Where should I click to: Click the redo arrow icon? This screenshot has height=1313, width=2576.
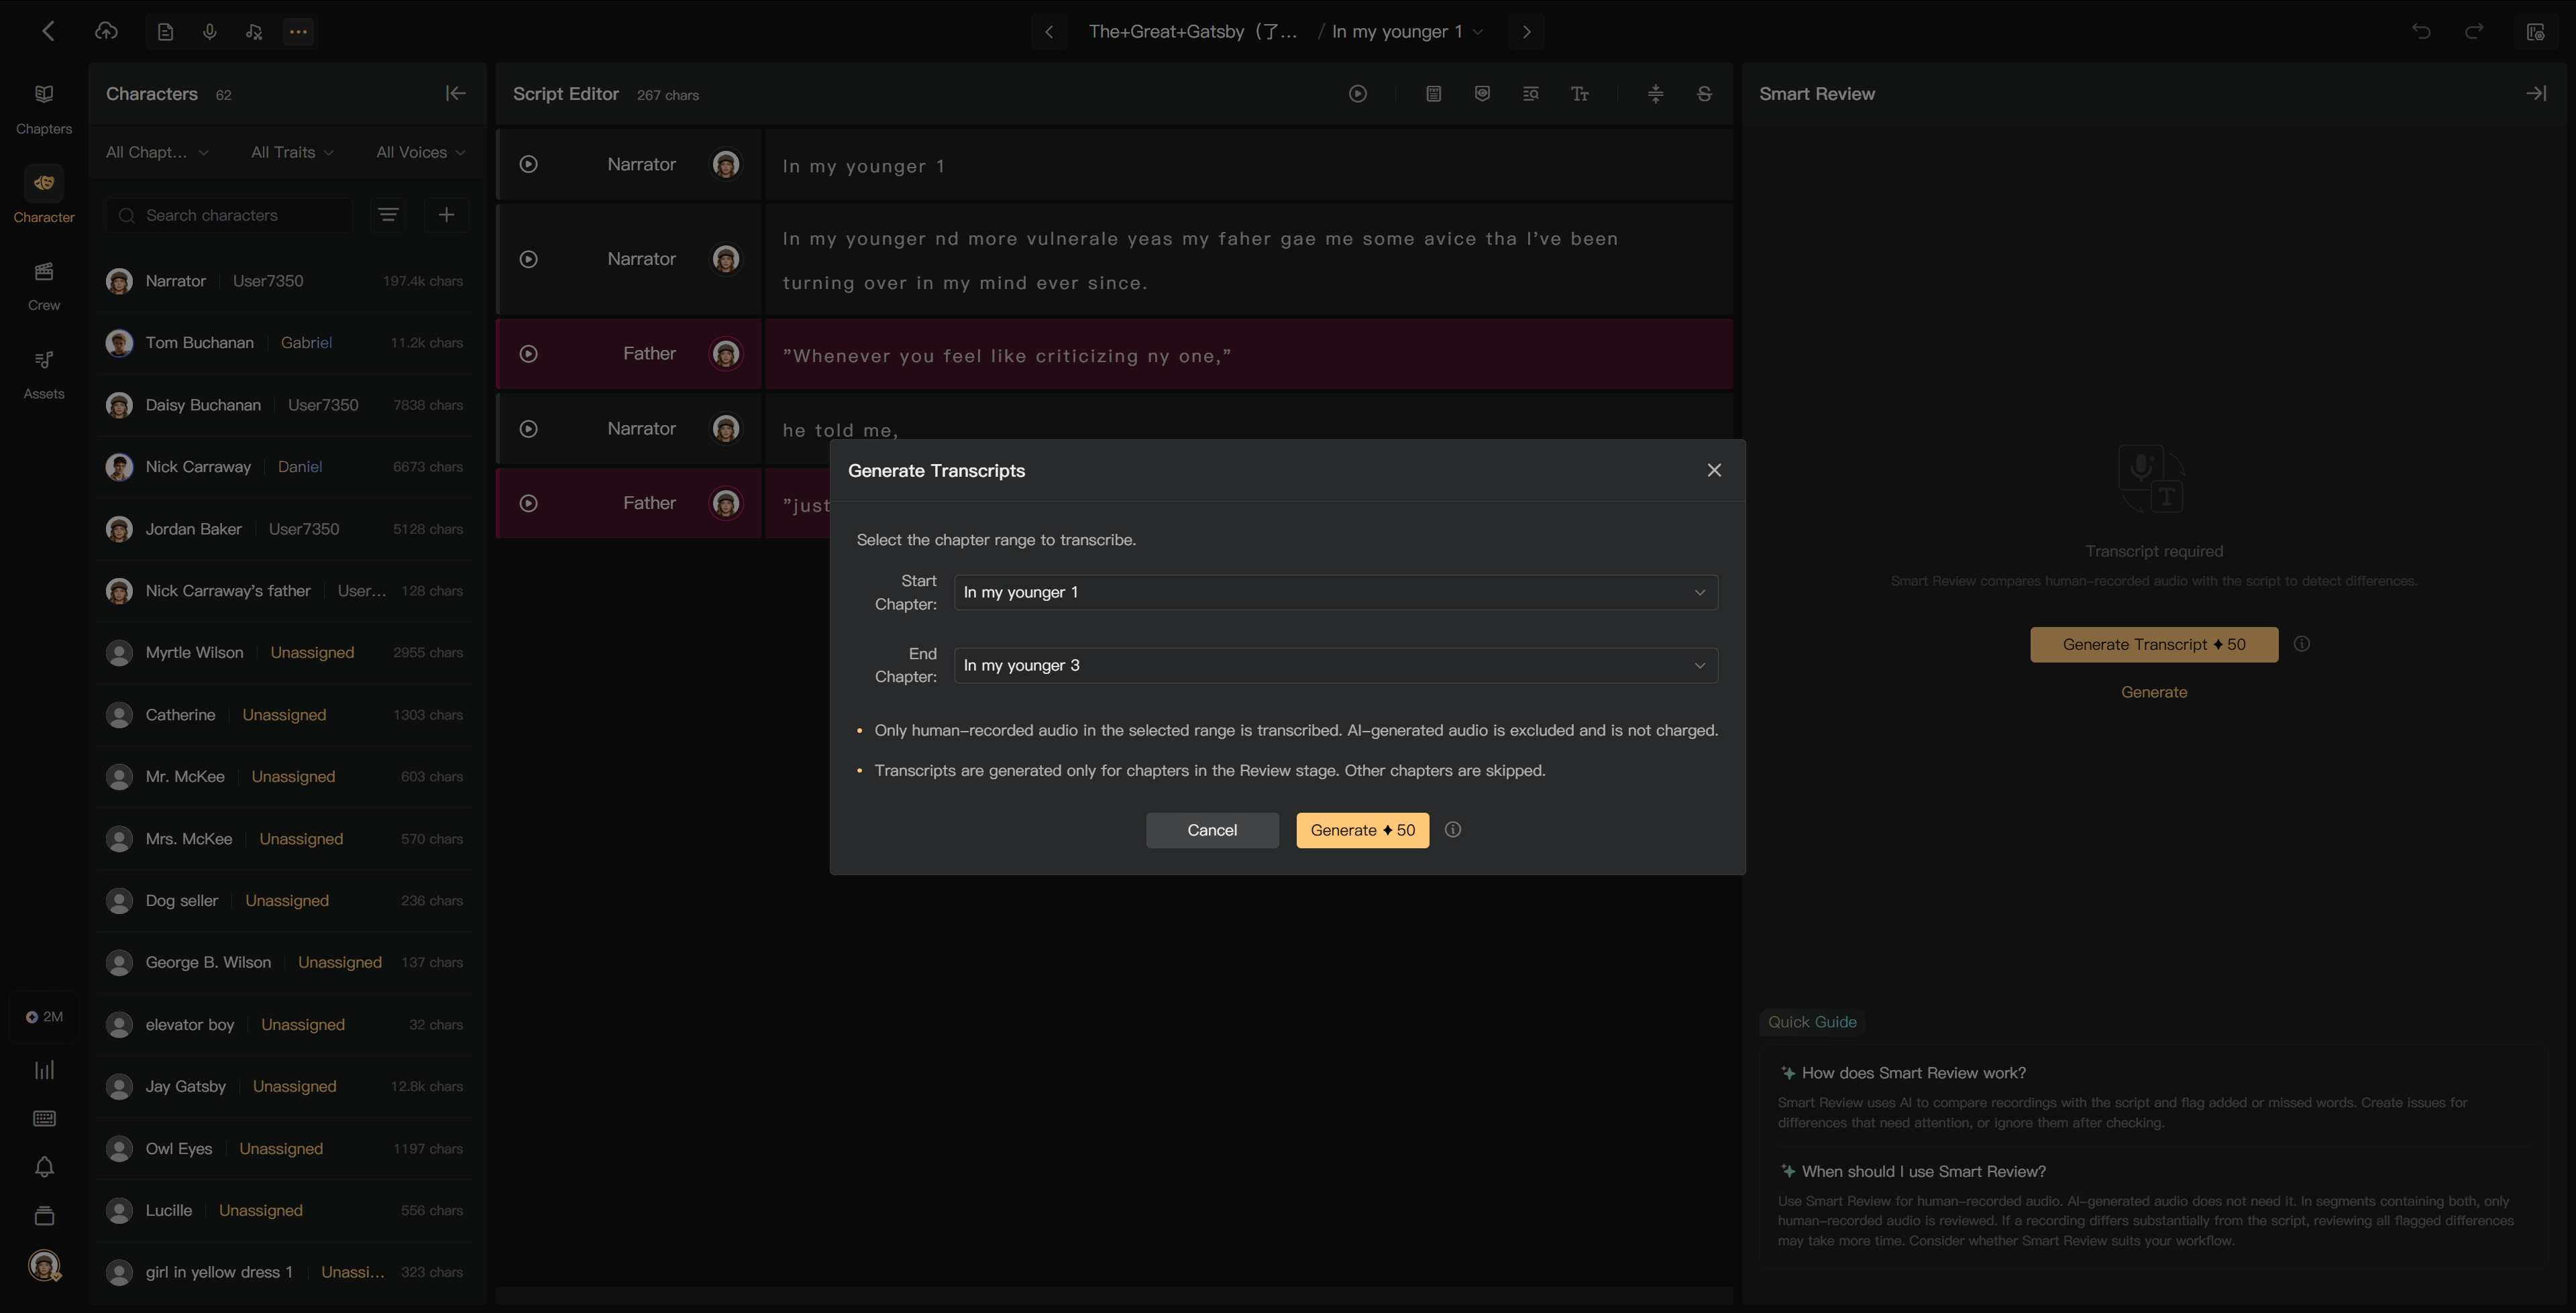2474,31
